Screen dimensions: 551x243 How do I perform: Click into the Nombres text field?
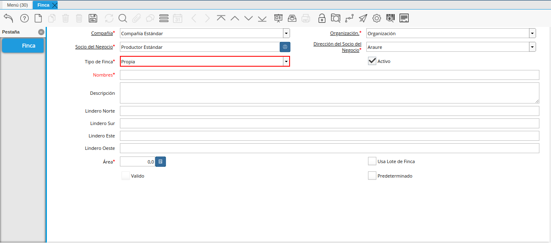tap(329, 75)
